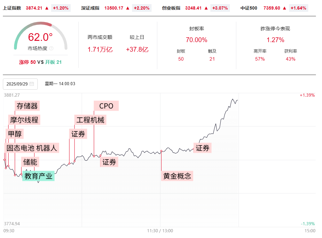The width and height of the screenshot is (322, 238).
Task: Click the red up arrow next to 上证指数
Action: (47, 8)
